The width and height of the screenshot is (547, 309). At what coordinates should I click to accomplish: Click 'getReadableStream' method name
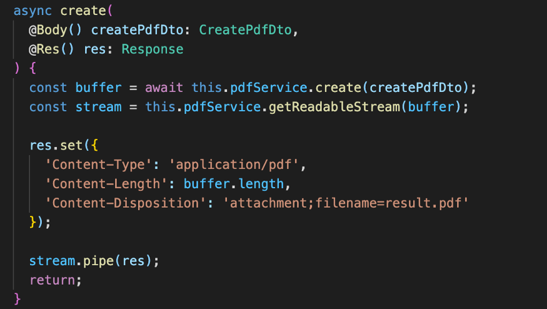334,107
